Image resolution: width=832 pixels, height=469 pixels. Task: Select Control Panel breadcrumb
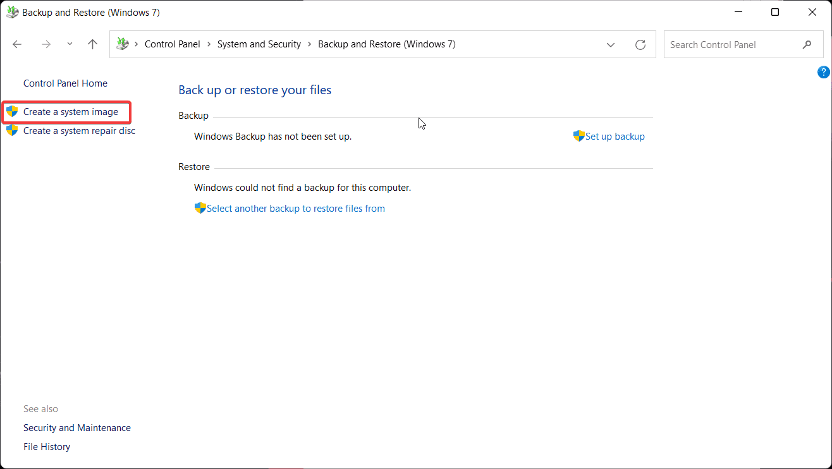(x=172, y=44)
